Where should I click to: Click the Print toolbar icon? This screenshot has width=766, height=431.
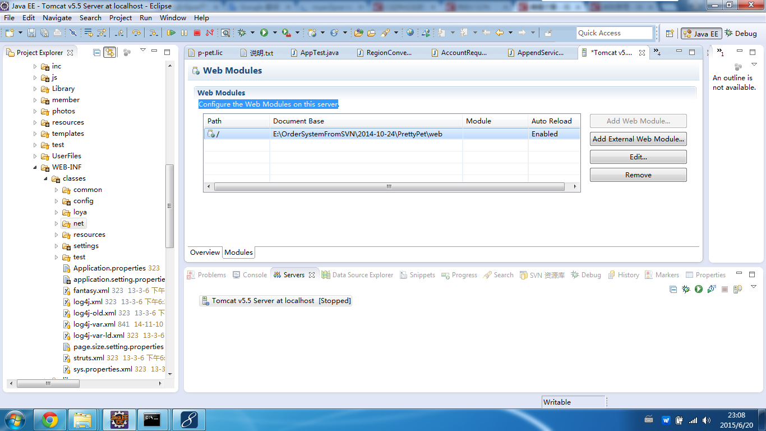click(57, 33)
